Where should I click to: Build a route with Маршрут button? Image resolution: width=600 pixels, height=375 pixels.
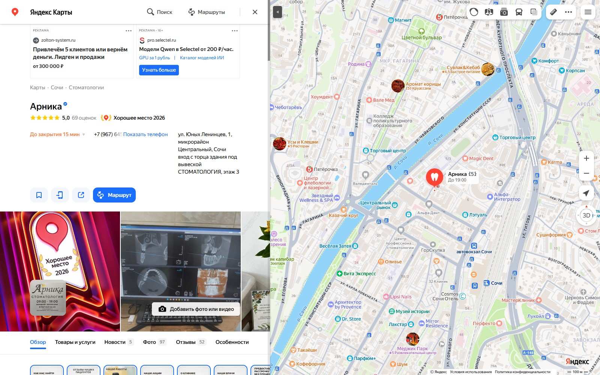[x=114, y=195]
